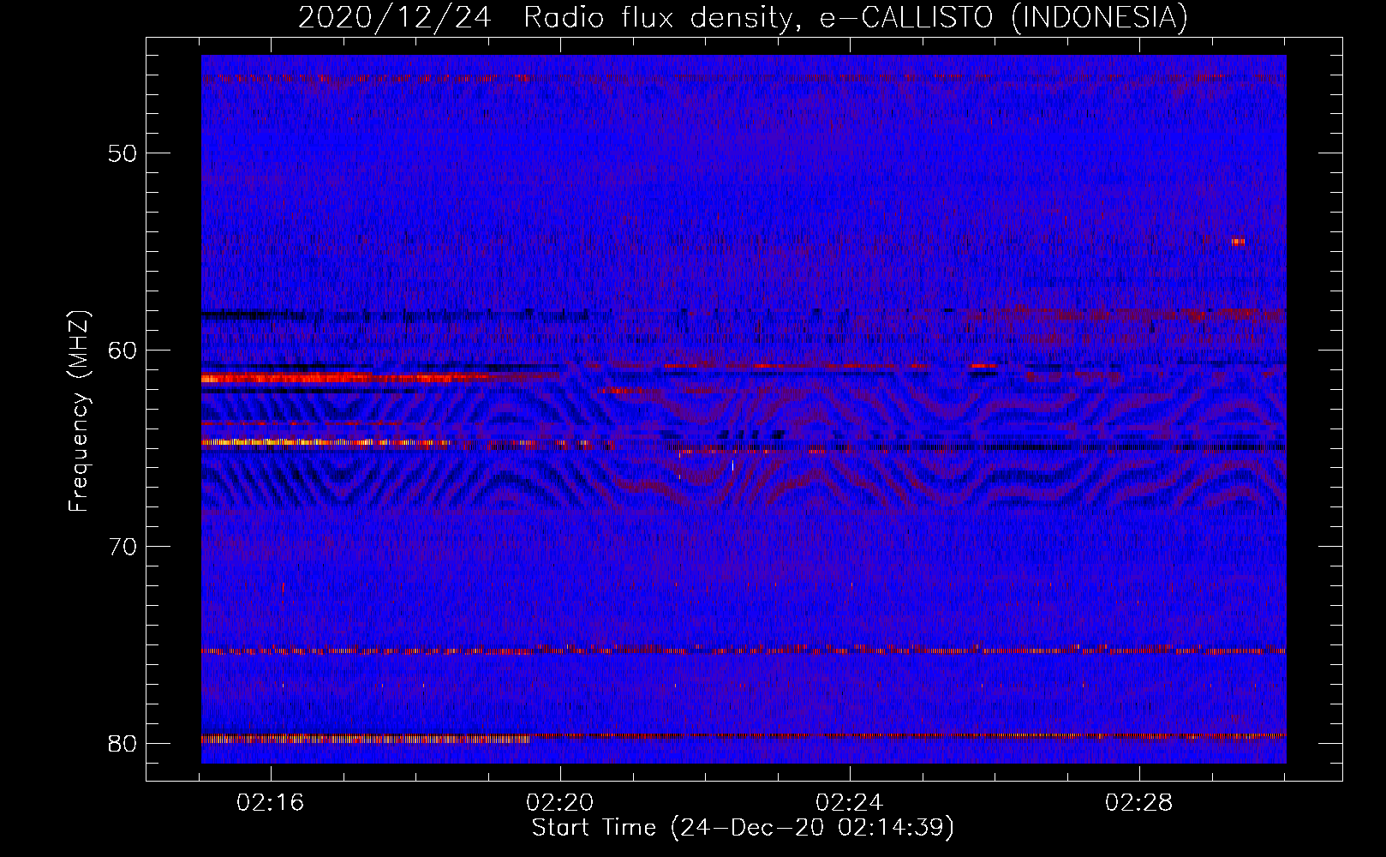Click the 02:28 time tick label

point(1139,803)
